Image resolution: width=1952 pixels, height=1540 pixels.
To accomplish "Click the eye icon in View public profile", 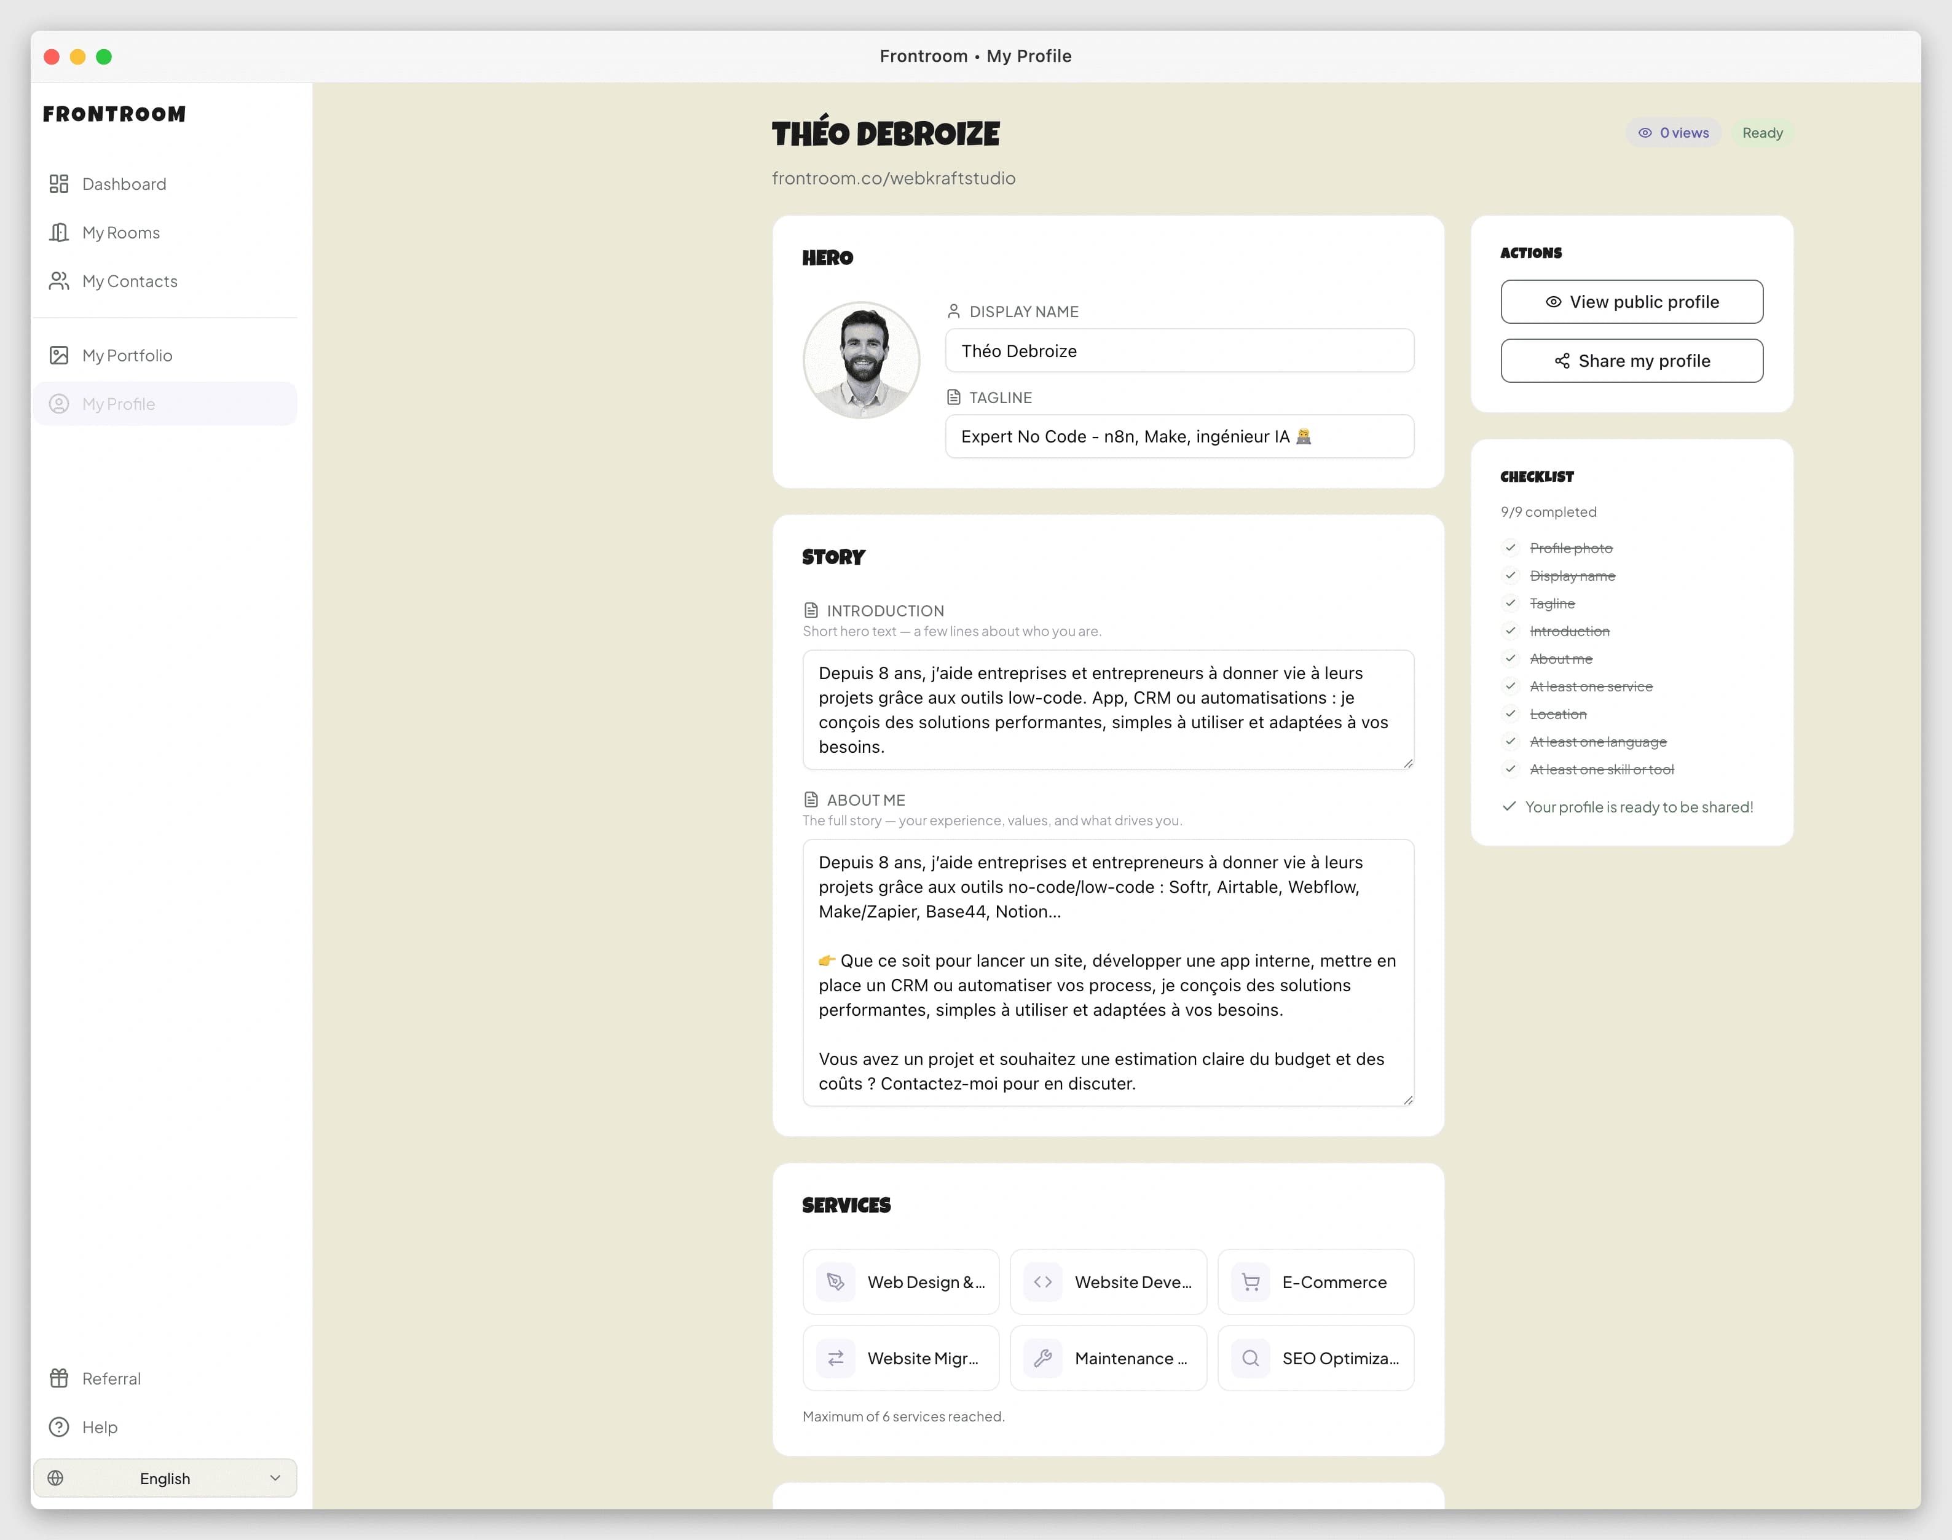I will [x=1554, y=302].
